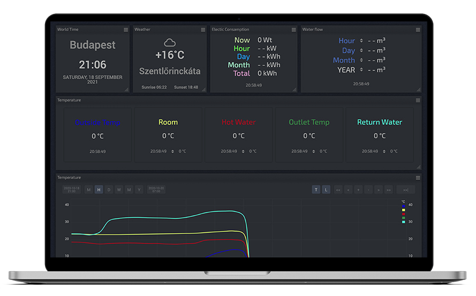Click the Hot Water tile up-down arrows
476x296 pixels.
(244, 151)
